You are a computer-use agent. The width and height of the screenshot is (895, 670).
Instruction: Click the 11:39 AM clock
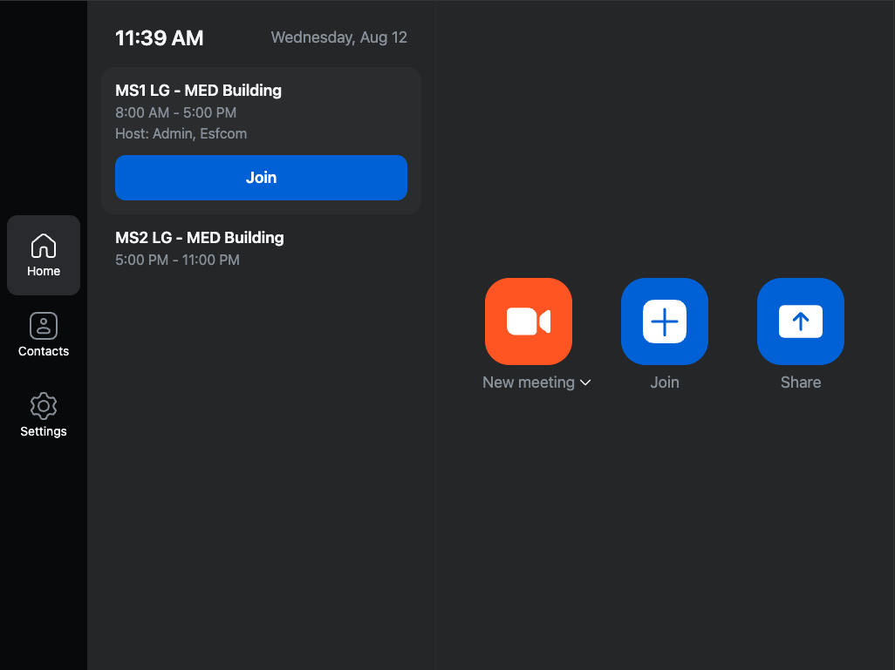tap(160, 38)
